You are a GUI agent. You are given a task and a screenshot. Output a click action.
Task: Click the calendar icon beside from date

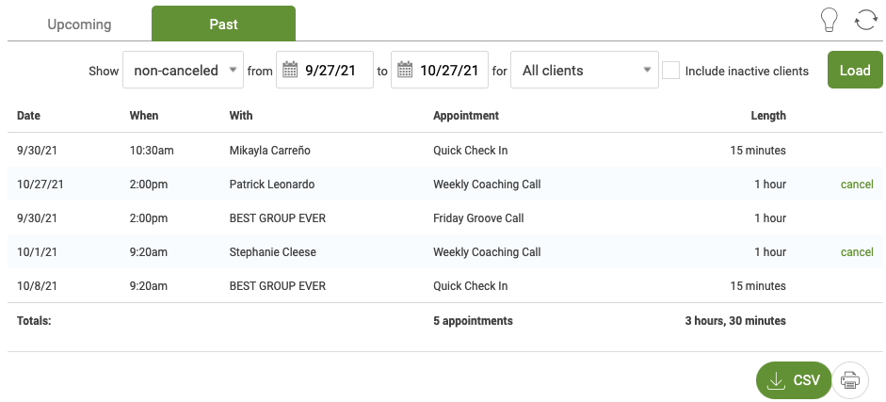(x=291, y=70)
